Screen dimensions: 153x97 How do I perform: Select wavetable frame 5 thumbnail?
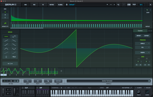point(29,71)
